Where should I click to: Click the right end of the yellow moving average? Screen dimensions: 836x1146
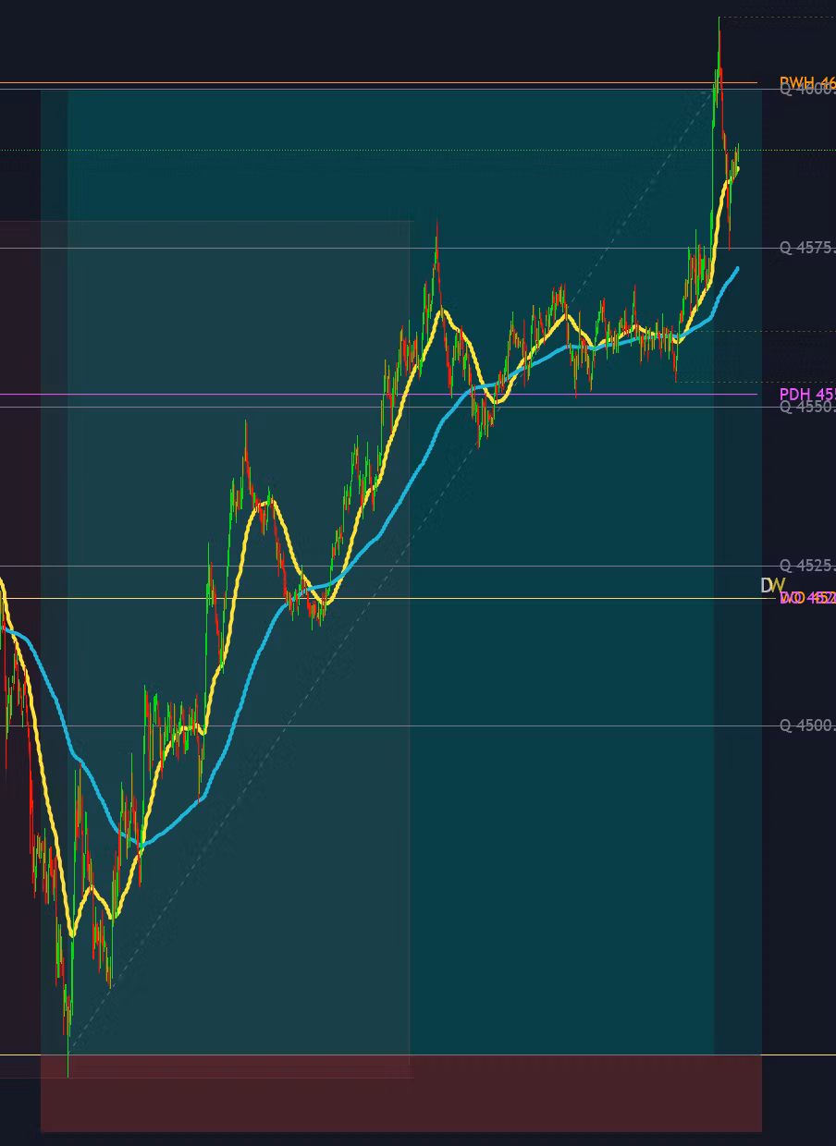[x=737, y=167]
